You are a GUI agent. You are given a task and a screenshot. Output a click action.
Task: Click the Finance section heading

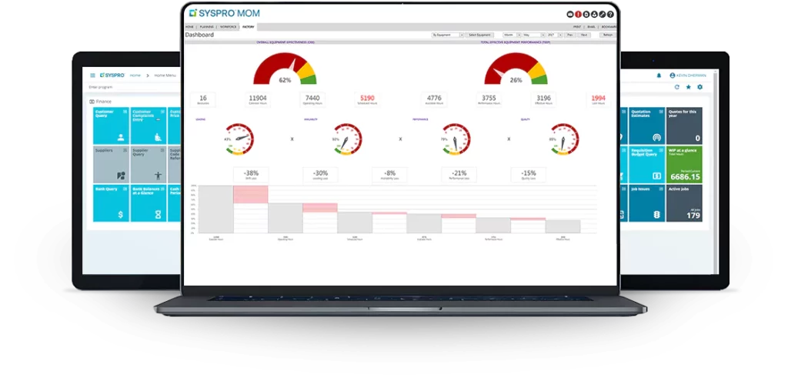(101, 102)
